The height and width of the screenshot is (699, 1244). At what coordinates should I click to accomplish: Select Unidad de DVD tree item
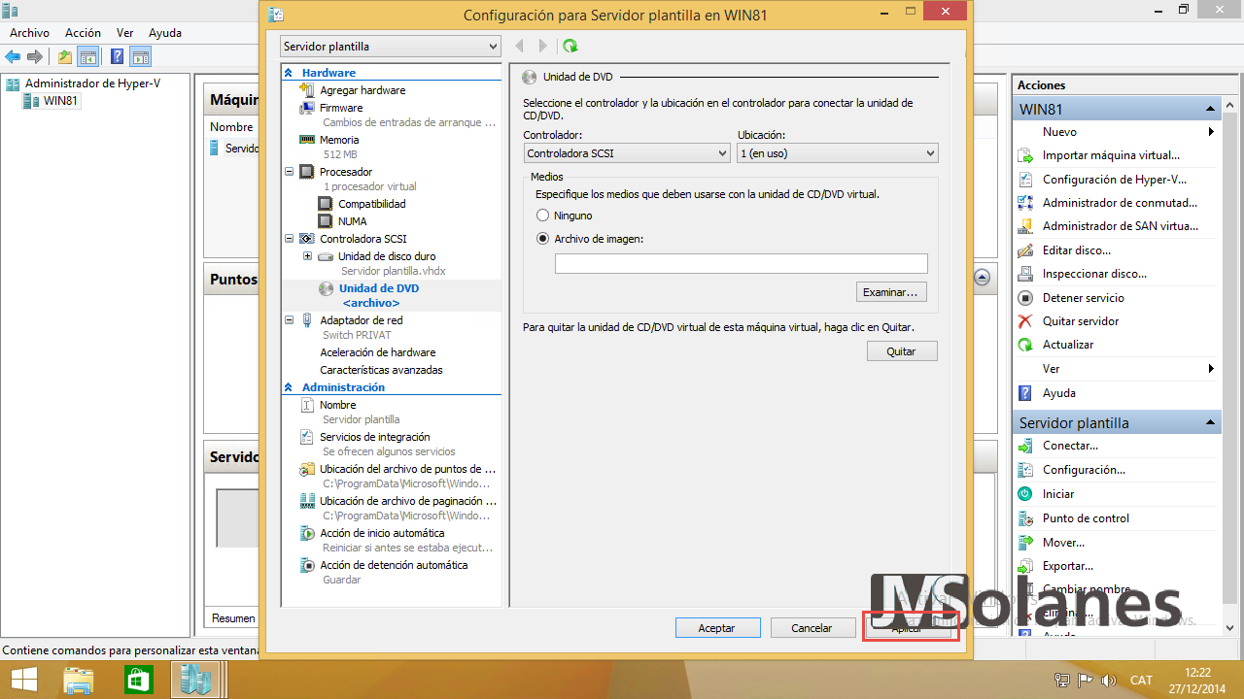tap(379, 288)
